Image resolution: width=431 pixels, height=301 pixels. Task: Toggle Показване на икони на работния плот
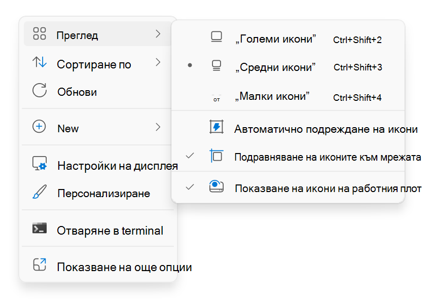click(288, 187)
